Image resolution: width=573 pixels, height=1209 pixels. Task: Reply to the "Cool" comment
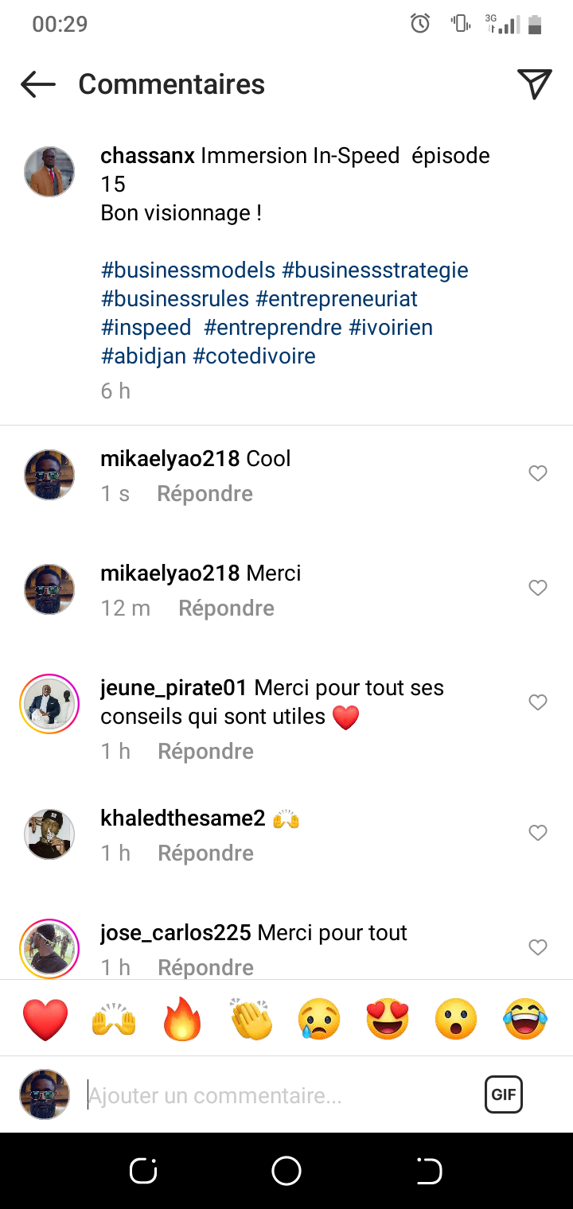(x=205, y=494)
